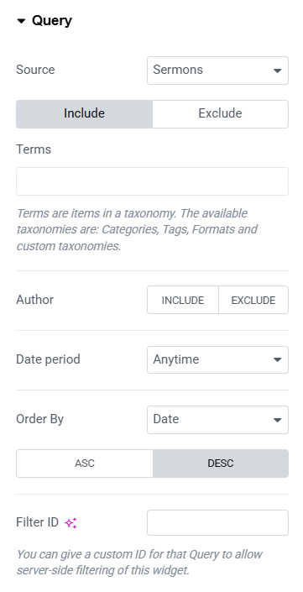Set order direction to DESC
The width and height of the screenshot is (303, 592).
pos(221,464)
